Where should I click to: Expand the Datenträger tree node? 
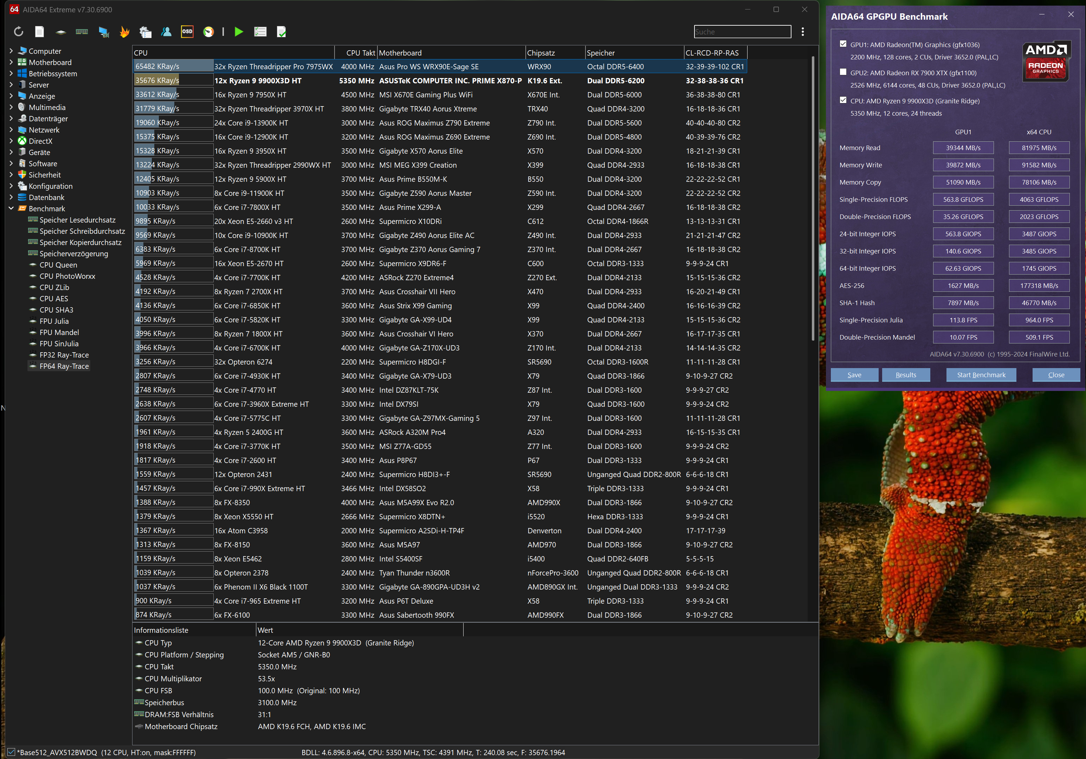pyautogui.click(x=11, y=118)
